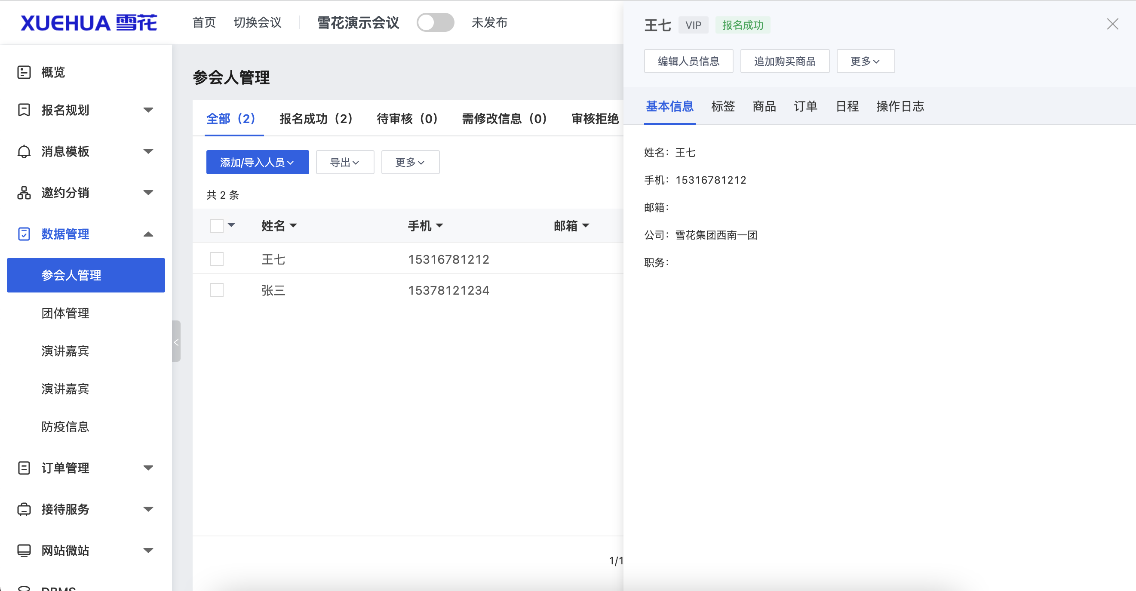
Task: Switch to the 报名成功 (2) tab
Action: coord(316,119)
